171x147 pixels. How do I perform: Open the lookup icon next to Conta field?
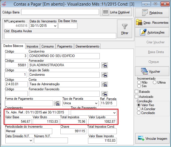tap(104, 84)
